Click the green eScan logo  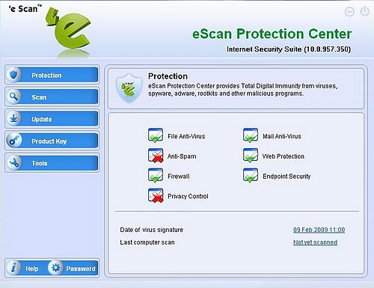click(69, 28)
